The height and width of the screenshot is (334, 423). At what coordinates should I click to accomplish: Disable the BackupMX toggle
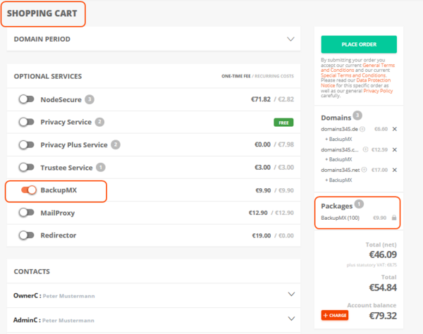29,190
